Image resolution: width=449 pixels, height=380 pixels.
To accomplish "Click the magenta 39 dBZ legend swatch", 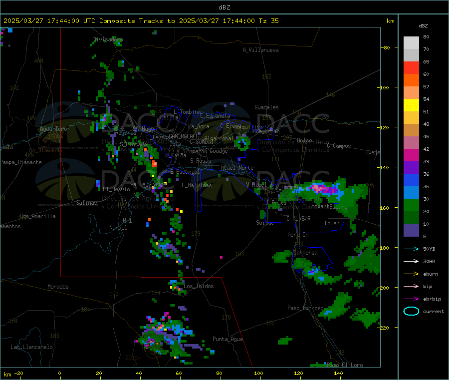I will (x=411, y=155).
